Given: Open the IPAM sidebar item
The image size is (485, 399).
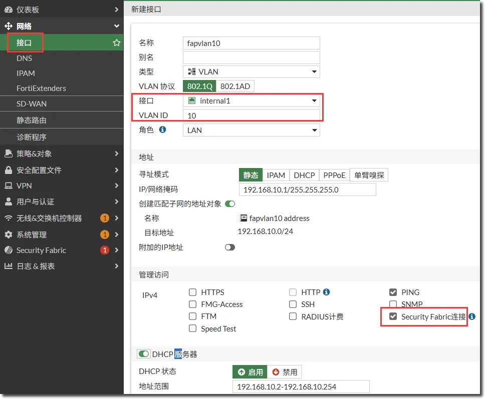Looking at the screenshot, I should tap(62, 73).
